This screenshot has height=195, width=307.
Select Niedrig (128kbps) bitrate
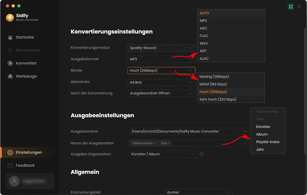click(x=231, y=77)
